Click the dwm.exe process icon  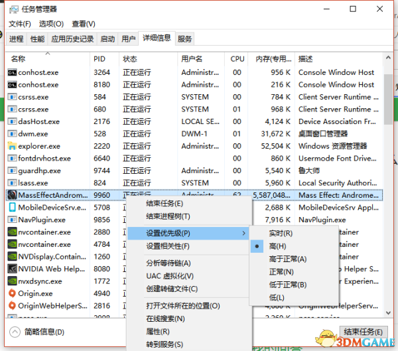tap(12, 134)
